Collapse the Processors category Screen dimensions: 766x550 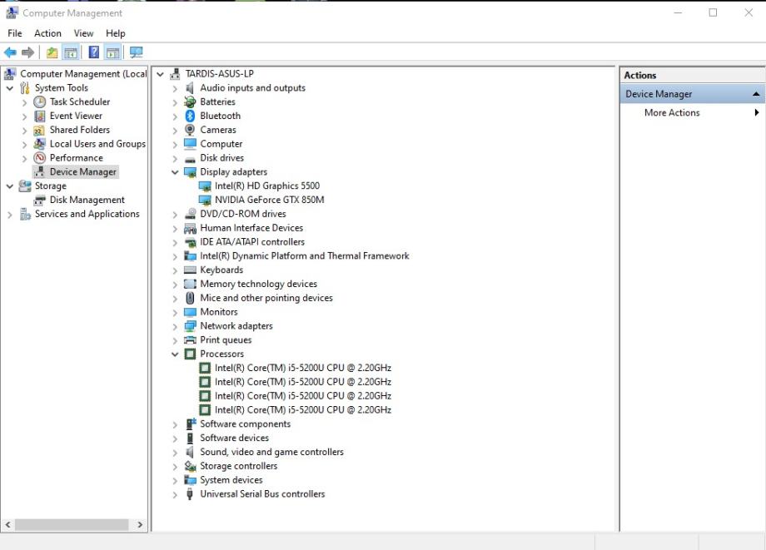pyautogui.click(x=175, y=354)
